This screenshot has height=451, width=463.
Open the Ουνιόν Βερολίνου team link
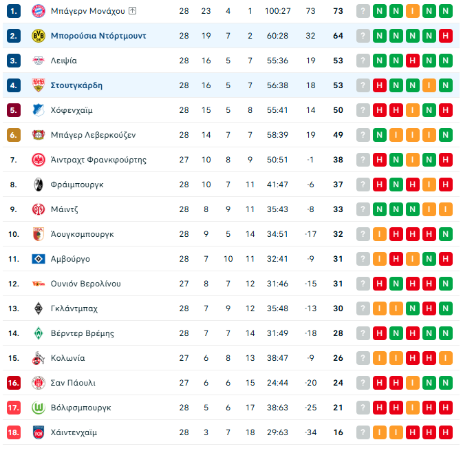[x=85, y=284]
